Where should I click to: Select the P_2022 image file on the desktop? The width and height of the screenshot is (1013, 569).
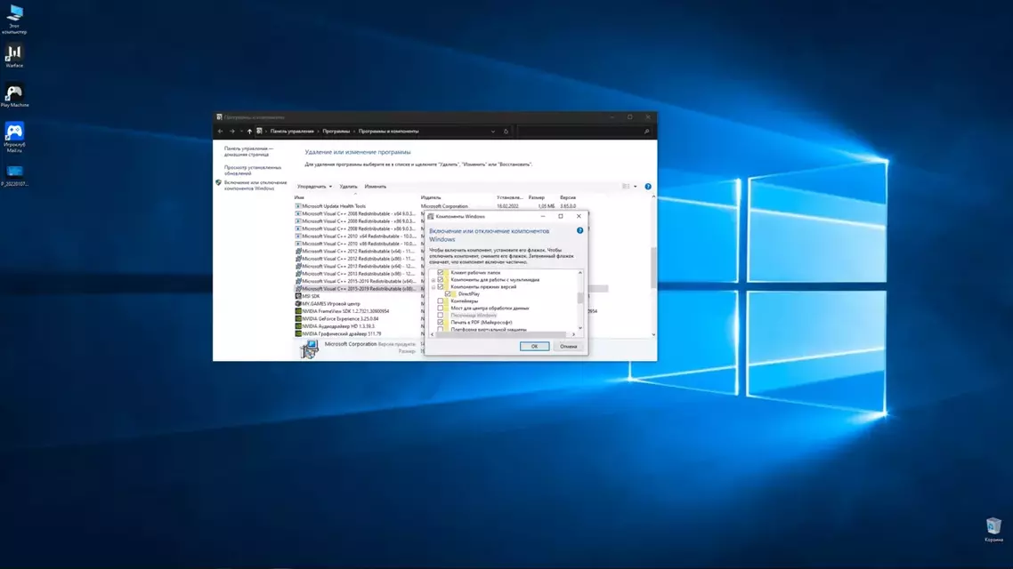pos(14,175)
